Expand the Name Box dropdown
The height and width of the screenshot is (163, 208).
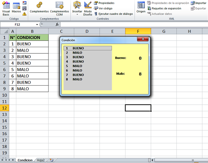(37, 25)
